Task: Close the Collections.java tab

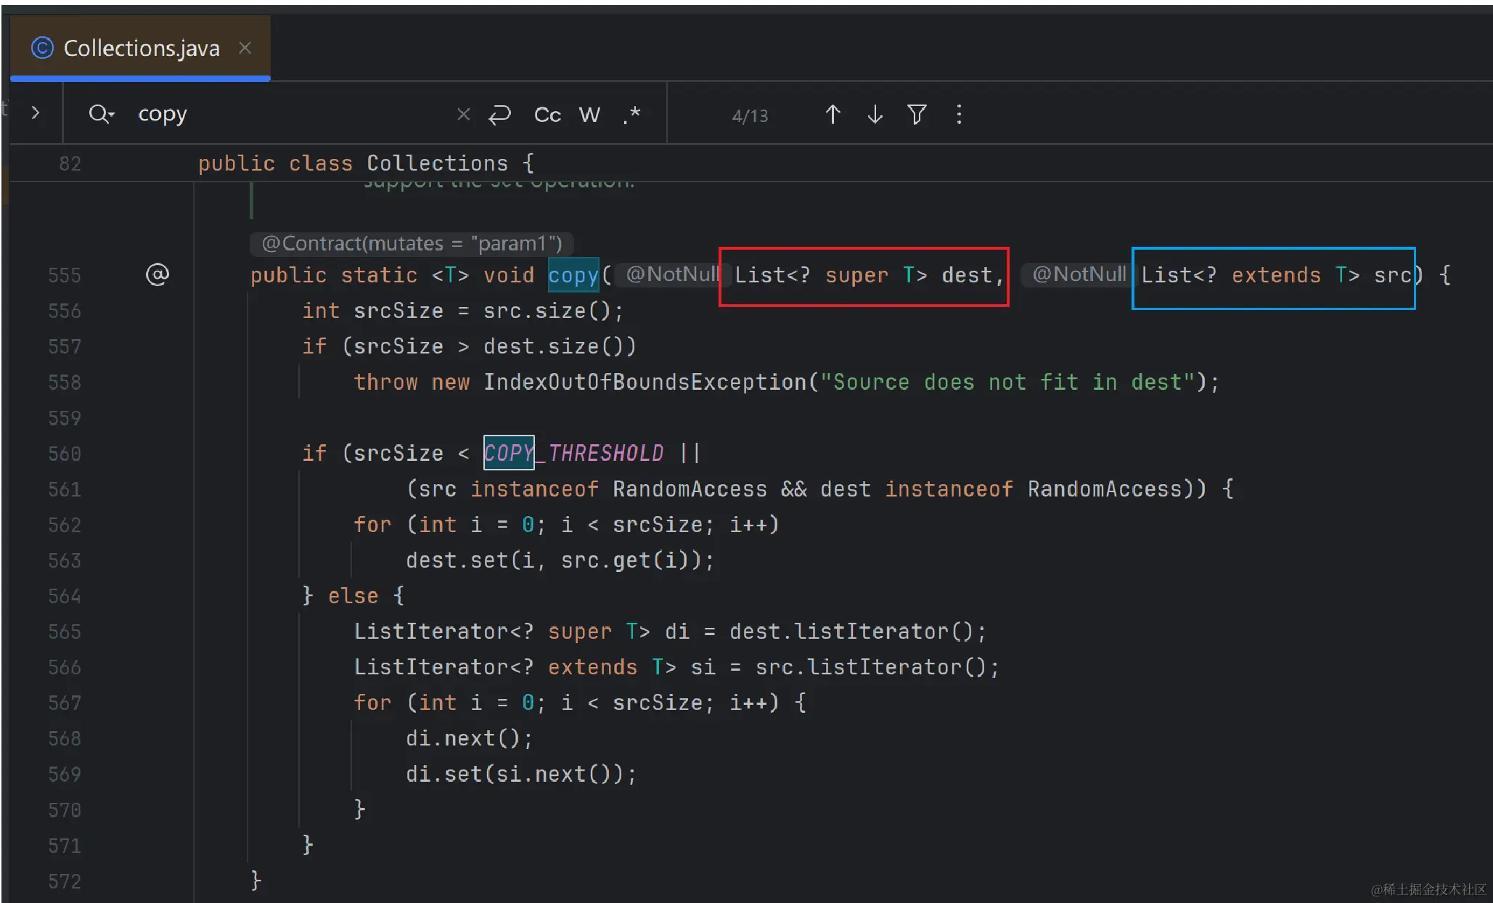Action: click(245, 48)
